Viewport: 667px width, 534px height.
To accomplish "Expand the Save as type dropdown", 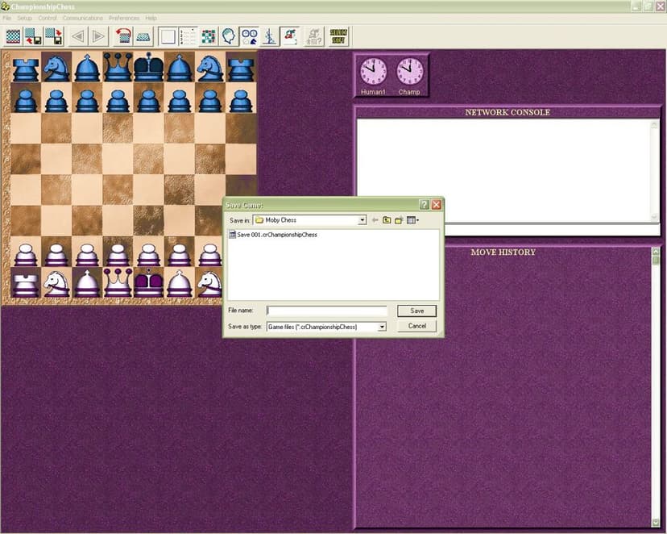I will pos(382,327).
